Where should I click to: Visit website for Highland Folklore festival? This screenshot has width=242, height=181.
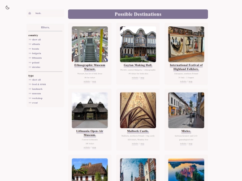(x=183, y=81)
